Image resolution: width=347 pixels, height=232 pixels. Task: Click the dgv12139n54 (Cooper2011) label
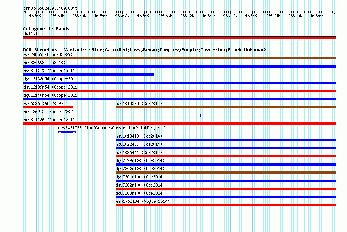[x=51, y=87]
